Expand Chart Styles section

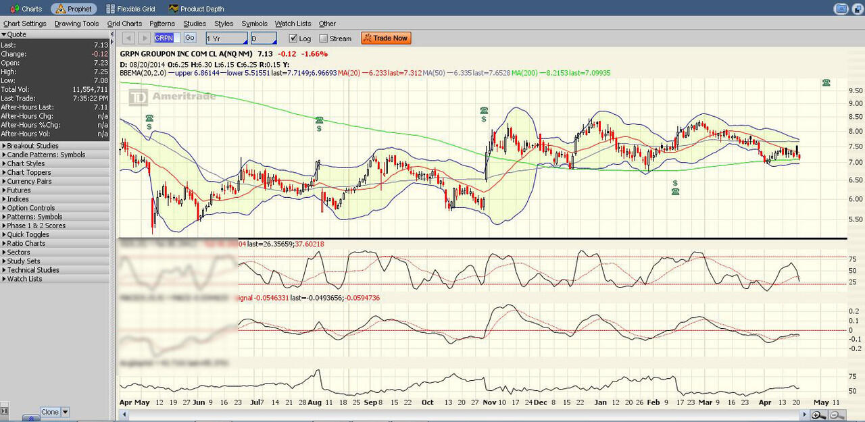[55, 163]
